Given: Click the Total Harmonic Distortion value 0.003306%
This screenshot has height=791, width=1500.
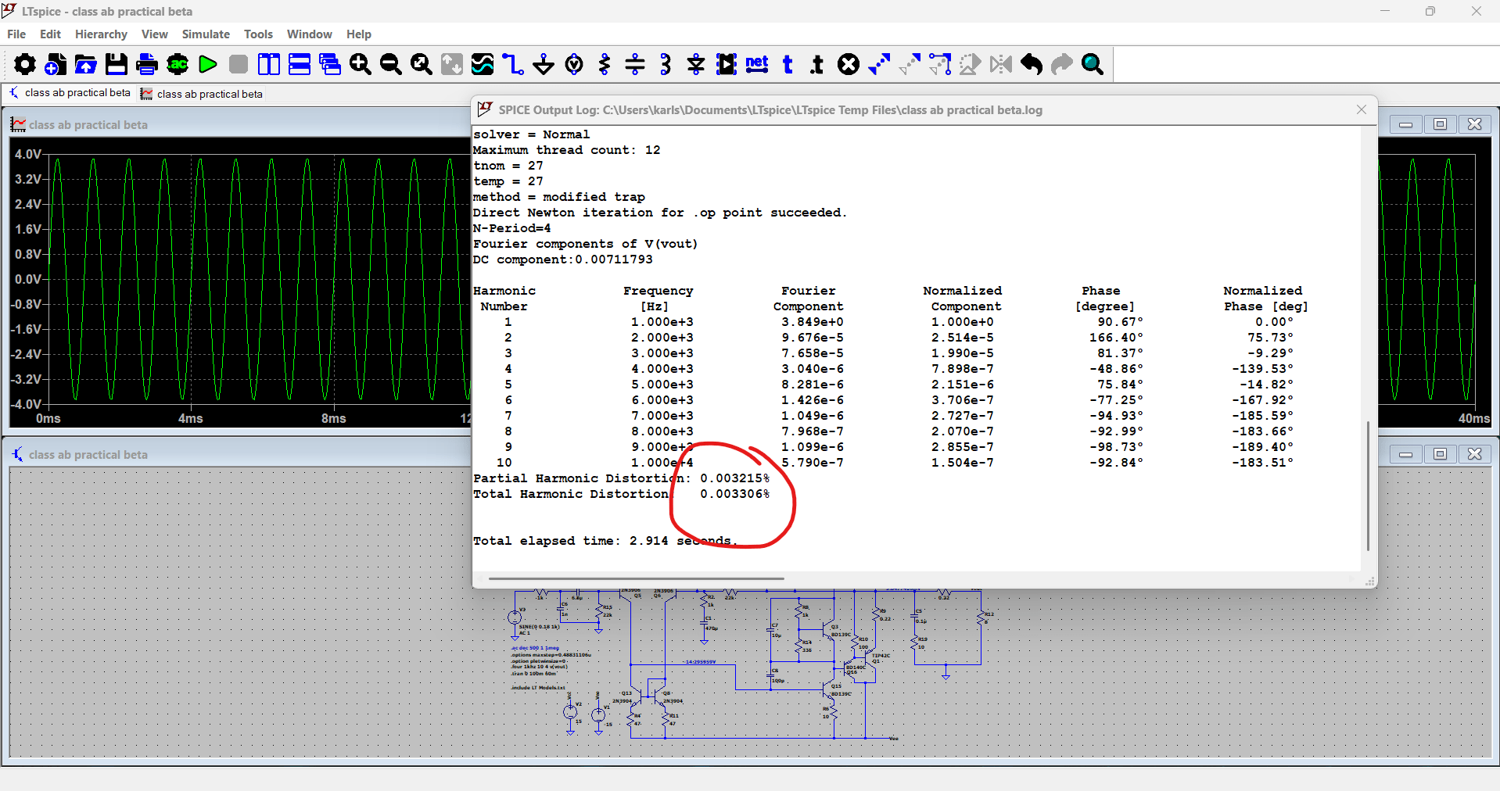Looking at the screenshot, I should (735, 494).
